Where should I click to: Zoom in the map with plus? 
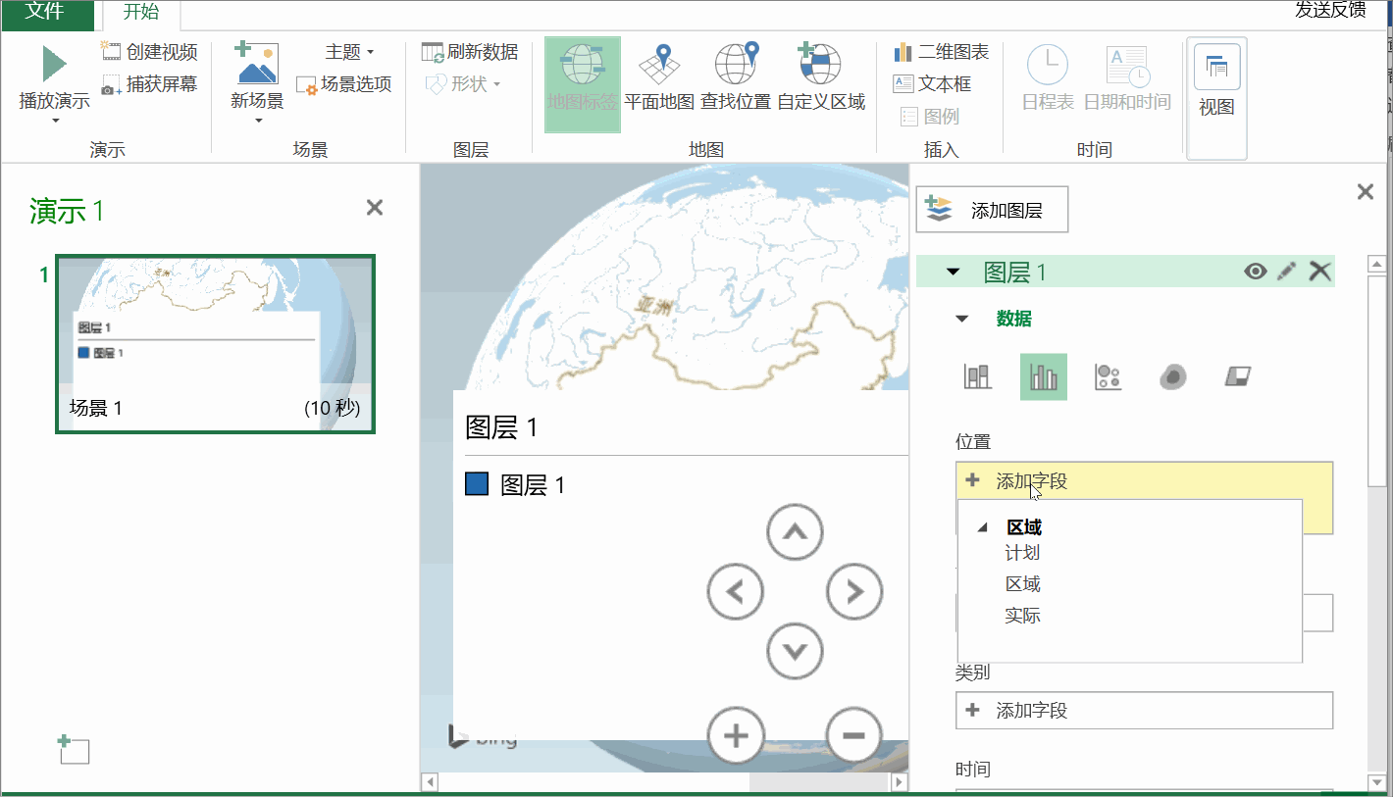click(x=735, y=735)
